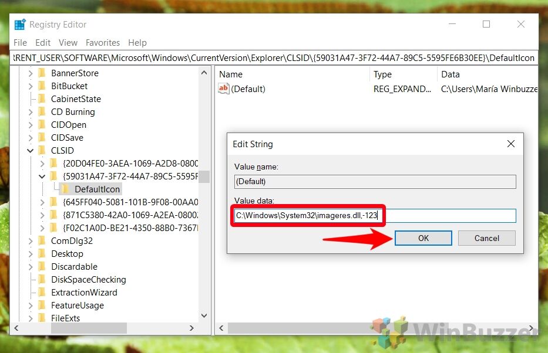The image size is (548, 353).
Task: Click the registry path address bar
Action: point(274,58)
